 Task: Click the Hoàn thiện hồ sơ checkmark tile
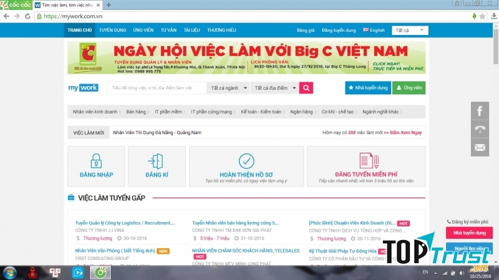(x=246, y=166)
